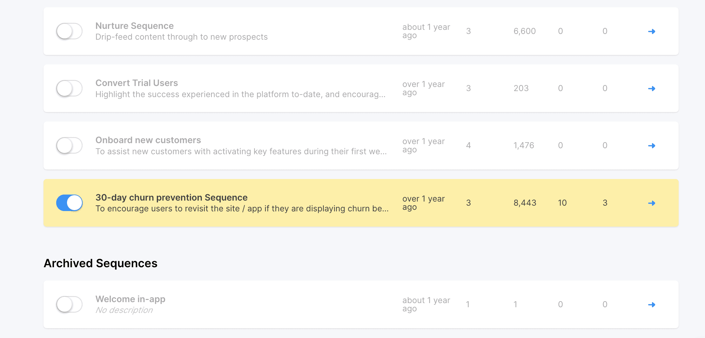Click the Welcome in-app sequence name

pyautogui.click(x=131, y=299)
